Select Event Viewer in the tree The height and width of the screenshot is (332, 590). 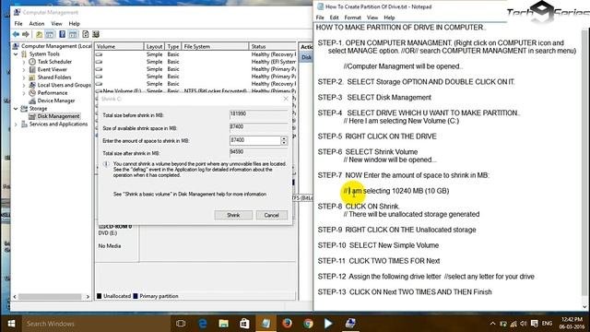(x=53, y=70)
